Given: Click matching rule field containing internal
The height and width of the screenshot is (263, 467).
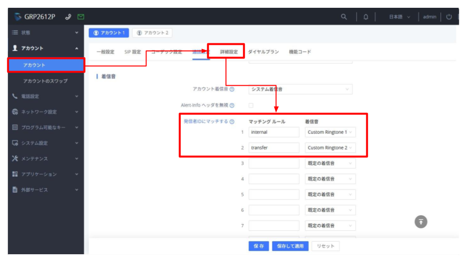Looking at the screenshot, I should [x=274, y=132].
